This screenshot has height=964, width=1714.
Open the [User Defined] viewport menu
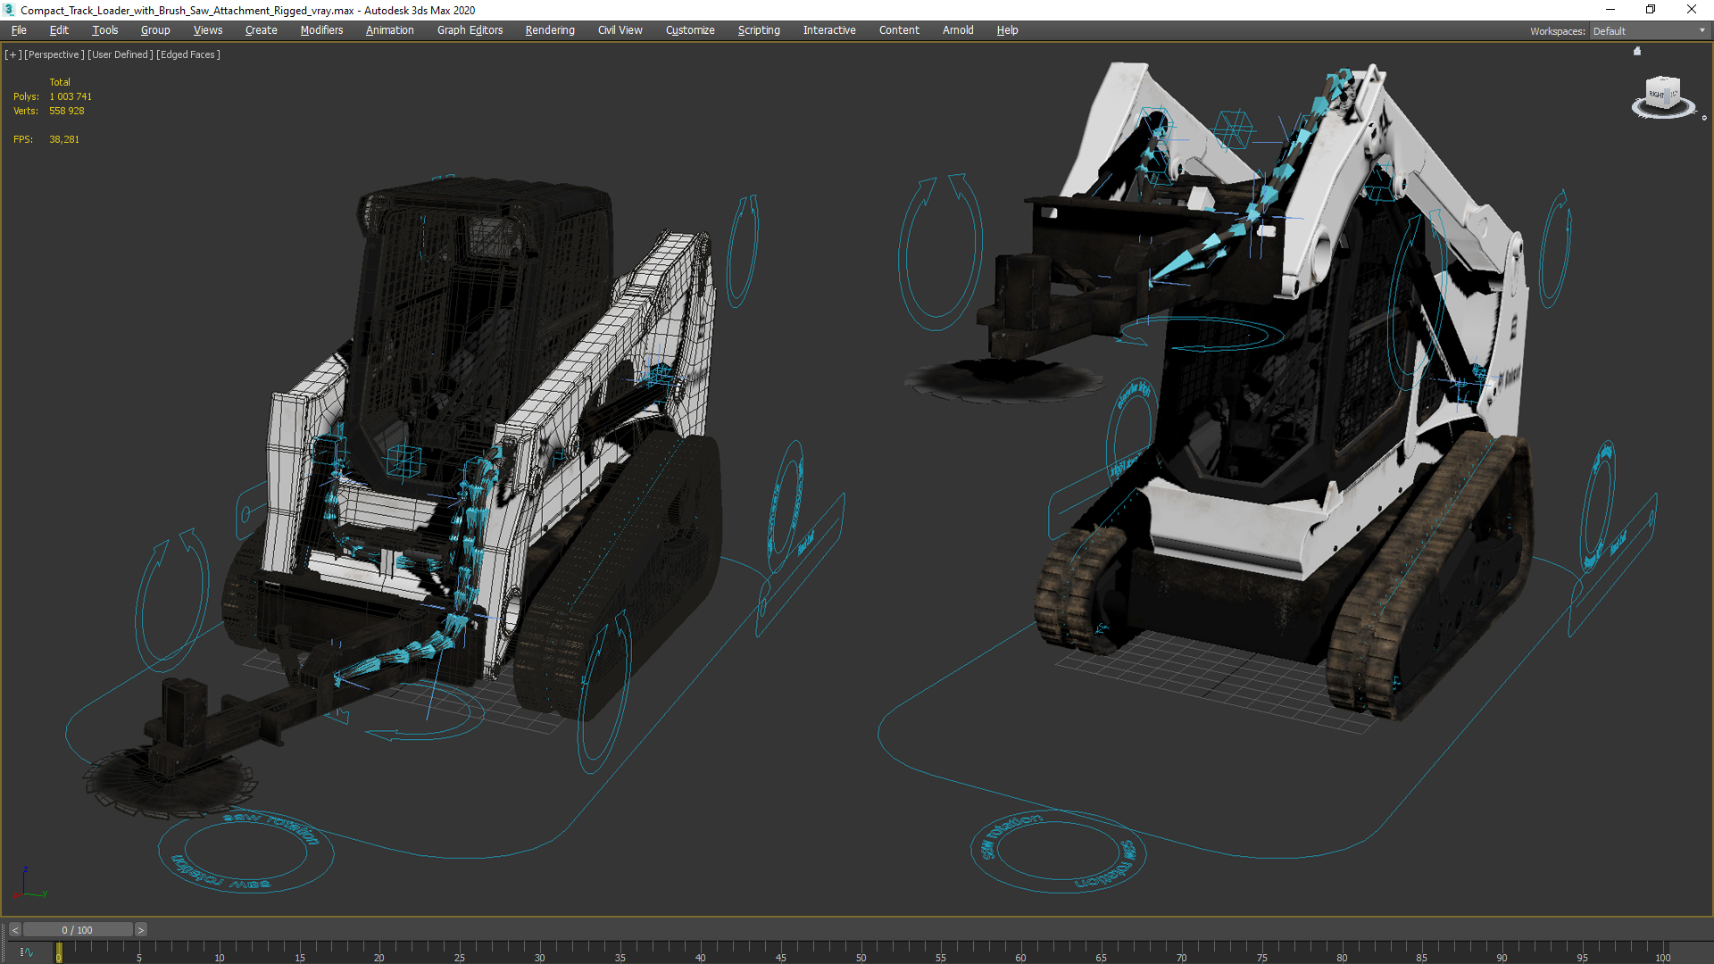click(120, 54)
